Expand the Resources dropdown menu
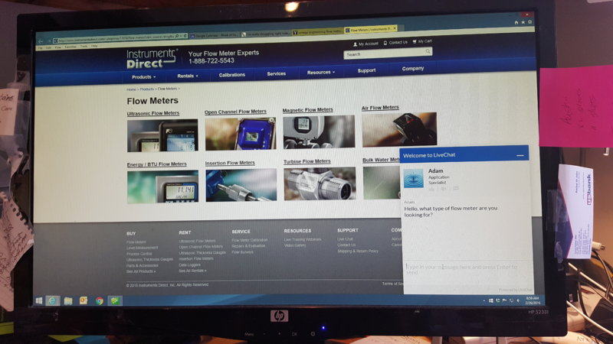The width and height of the screenshot is (613, 344). (x=321, y=72)
